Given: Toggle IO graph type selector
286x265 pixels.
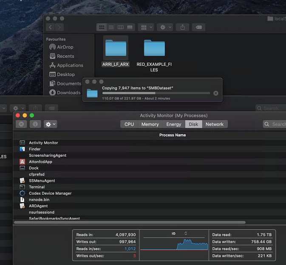Looking at the screenshot, I should point(186,233).
